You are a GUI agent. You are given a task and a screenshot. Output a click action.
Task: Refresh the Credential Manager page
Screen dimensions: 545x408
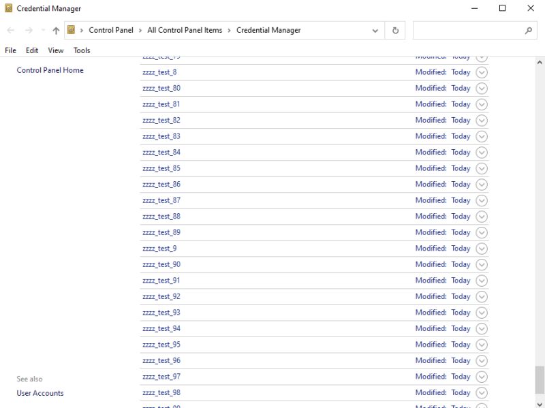click(395, 31)
